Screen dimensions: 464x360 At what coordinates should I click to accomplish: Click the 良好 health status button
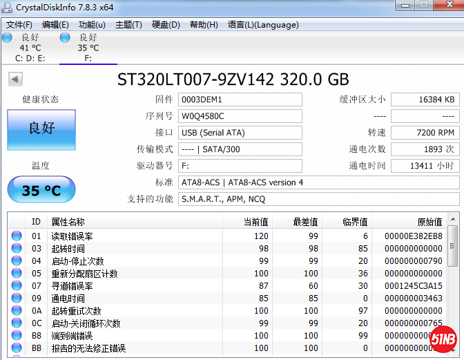coord(41,129)
